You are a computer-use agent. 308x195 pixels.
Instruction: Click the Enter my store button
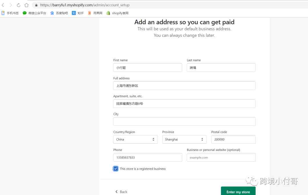(238, 192)
